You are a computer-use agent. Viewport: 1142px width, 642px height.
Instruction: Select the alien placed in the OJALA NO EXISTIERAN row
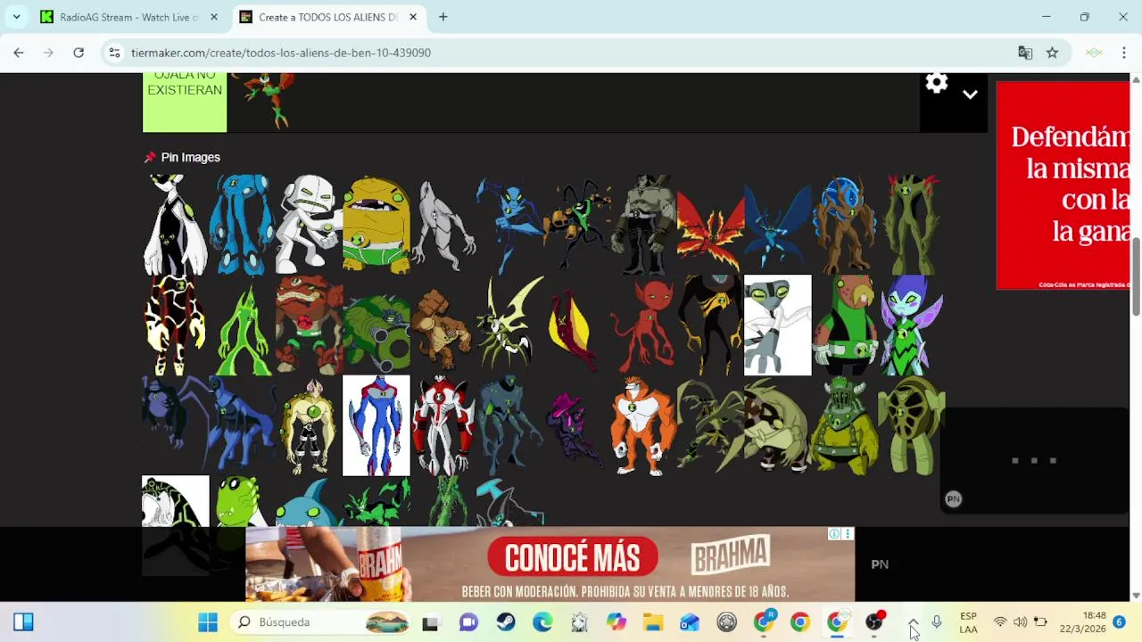[x=265, y=101]
